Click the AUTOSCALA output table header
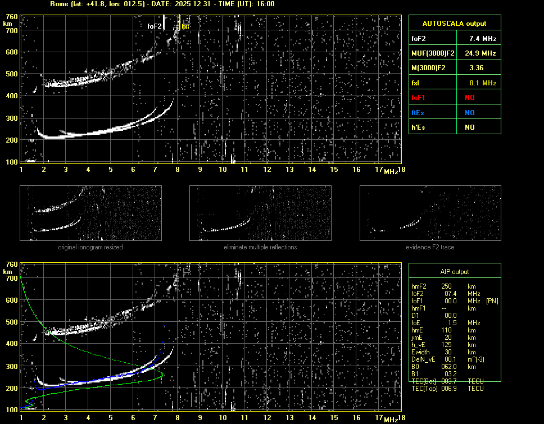The height and width of the screenshot is (424, 544). (x=454, y=24)
